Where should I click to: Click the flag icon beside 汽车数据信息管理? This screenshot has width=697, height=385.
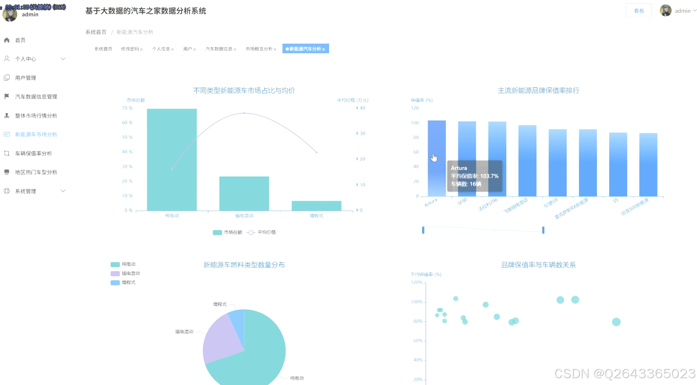point(7,96)
